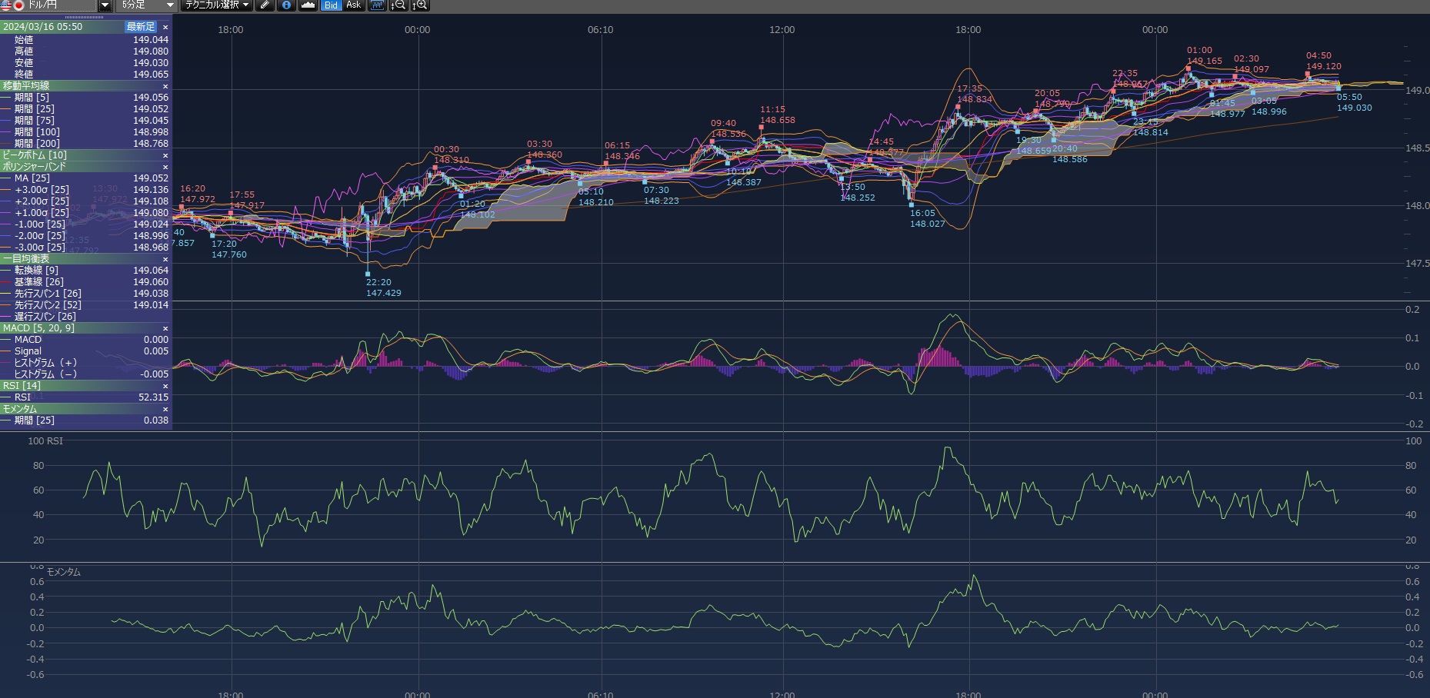Screen dimensions: 1430x698
Task: Zoom in the chart vertically
Action: [419, 5]
